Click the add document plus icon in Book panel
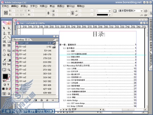153x115 pixels. (47, 100)
